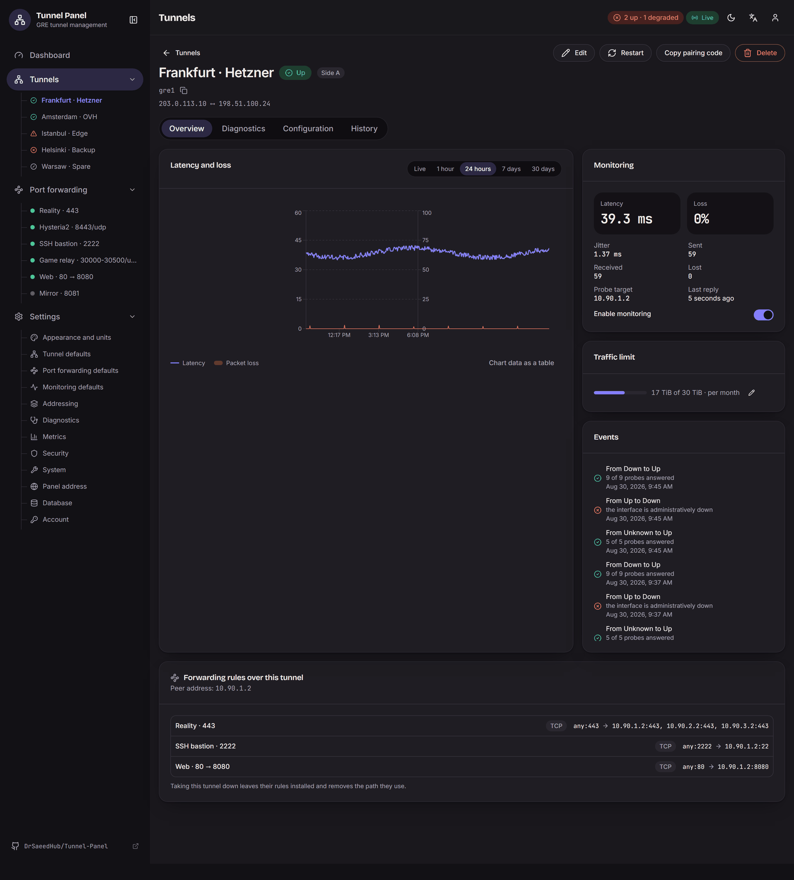Collapse the Settings sidebar section
794x880 pixels.
[x=132, y=317]
